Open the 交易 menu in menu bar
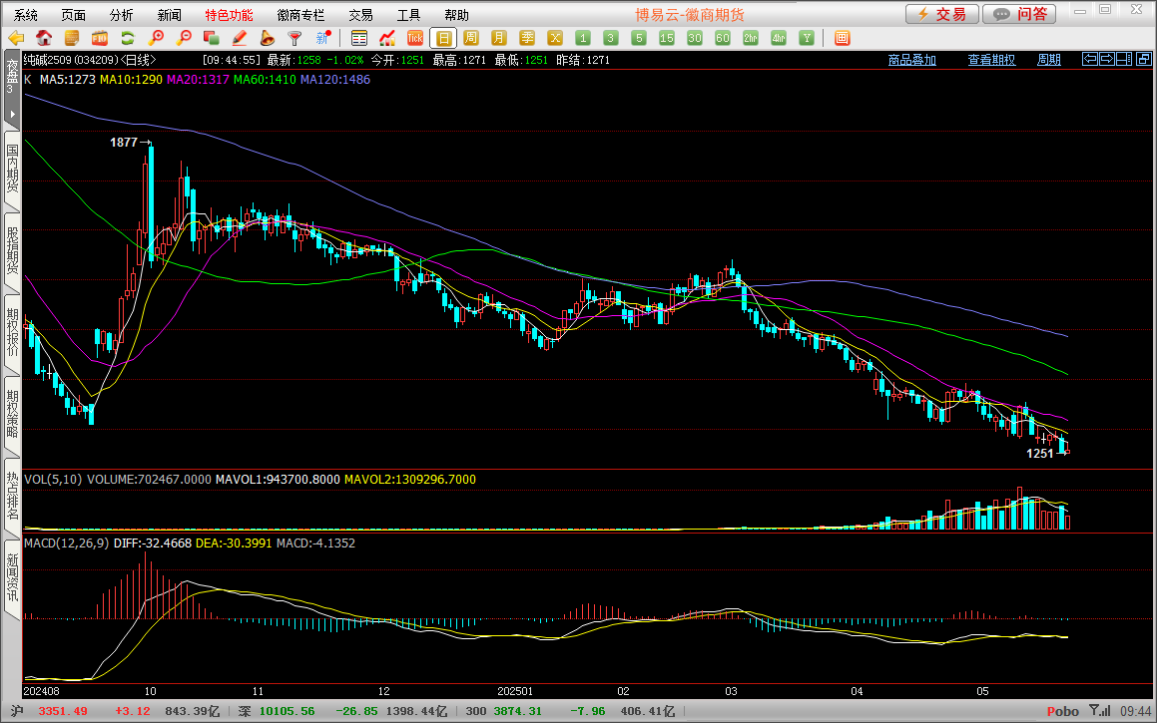 tap(360, 15)
